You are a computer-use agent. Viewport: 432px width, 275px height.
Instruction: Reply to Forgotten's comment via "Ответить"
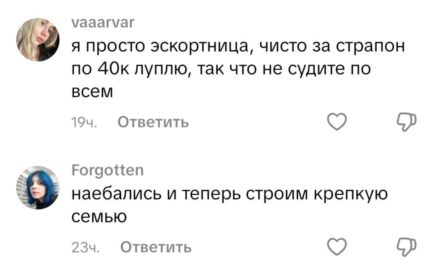(x=156, y=247)
